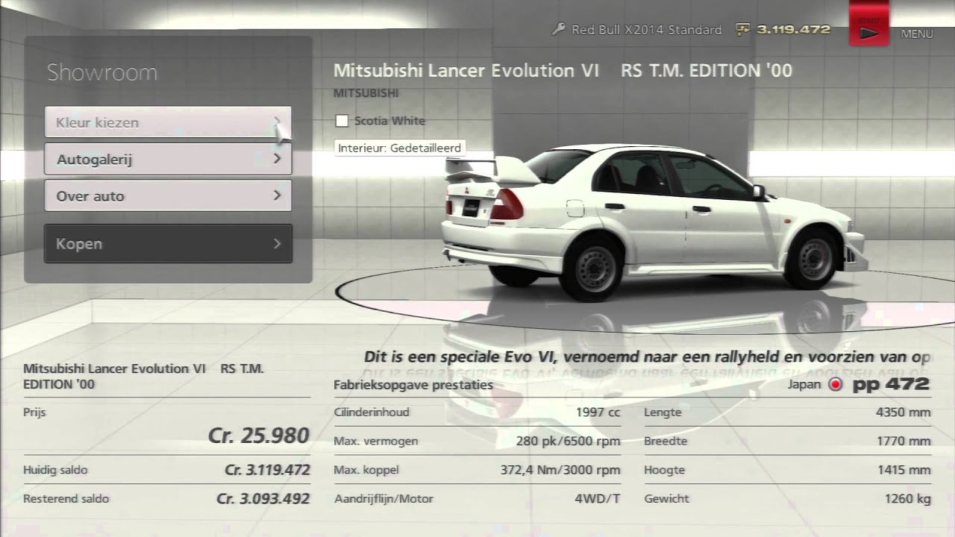This screenshot has height=537, width=955.
Task: Open the MENU in top right
Action: [x=916, y=34]
